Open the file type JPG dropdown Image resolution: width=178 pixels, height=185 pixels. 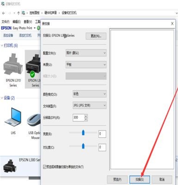pyautogui.click(x=89, y=105)
